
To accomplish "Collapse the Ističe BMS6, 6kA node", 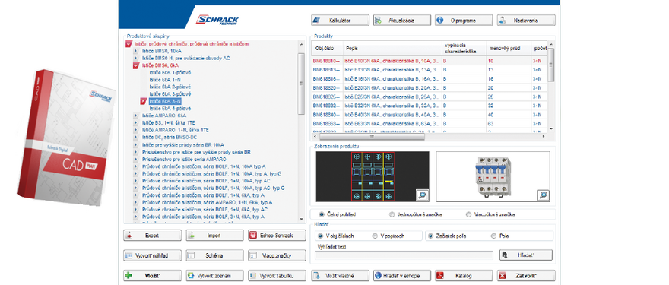I will 135,65.
